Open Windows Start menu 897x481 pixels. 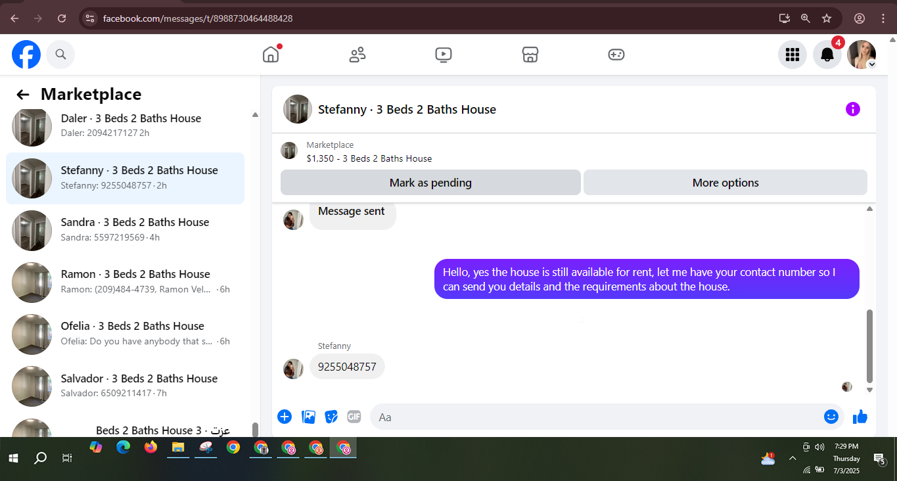pyautogui.click(x=12, y=457)
